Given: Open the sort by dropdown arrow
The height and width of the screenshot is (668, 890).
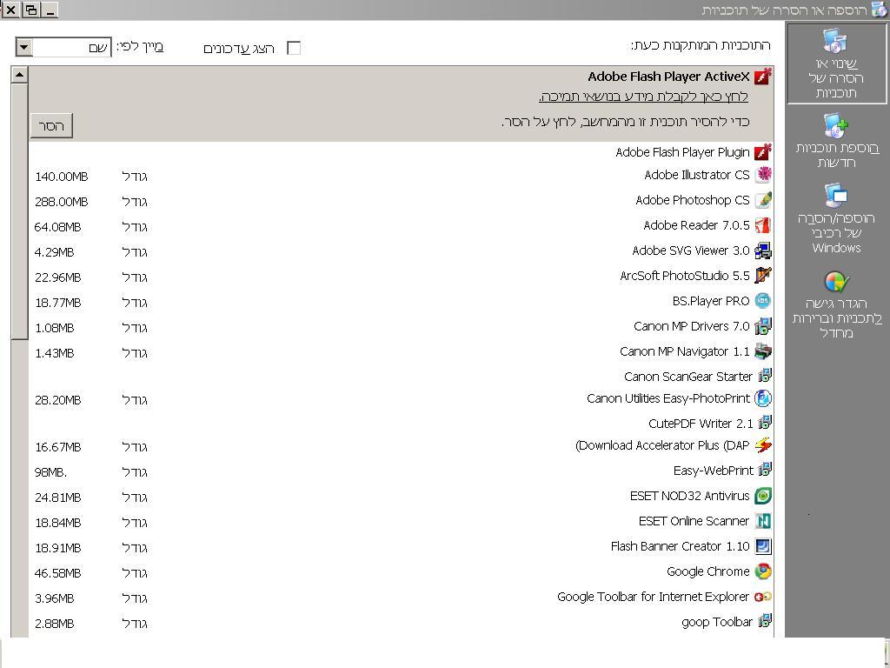Looking at the screenshot, I should tap(24, 47).
